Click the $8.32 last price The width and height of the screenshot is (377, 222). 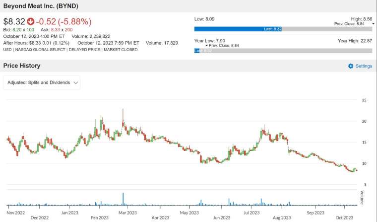(x=14, y=21)
